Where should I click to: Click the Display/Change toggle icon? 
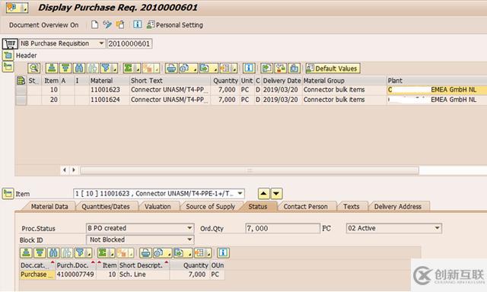(107, 25)
